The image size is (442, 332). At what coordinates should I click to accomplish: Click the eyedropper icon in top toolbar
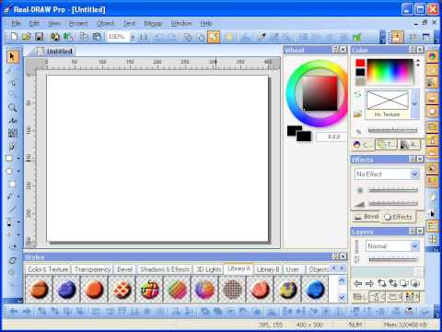coord(262,37)
